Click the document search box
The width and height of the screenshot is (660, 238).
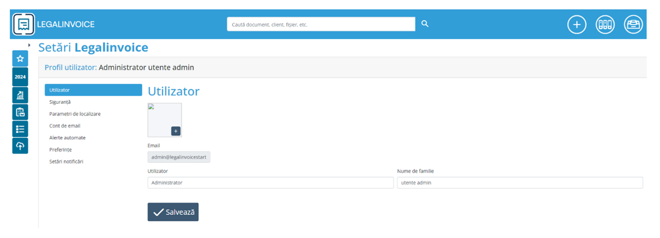(321, 24)
